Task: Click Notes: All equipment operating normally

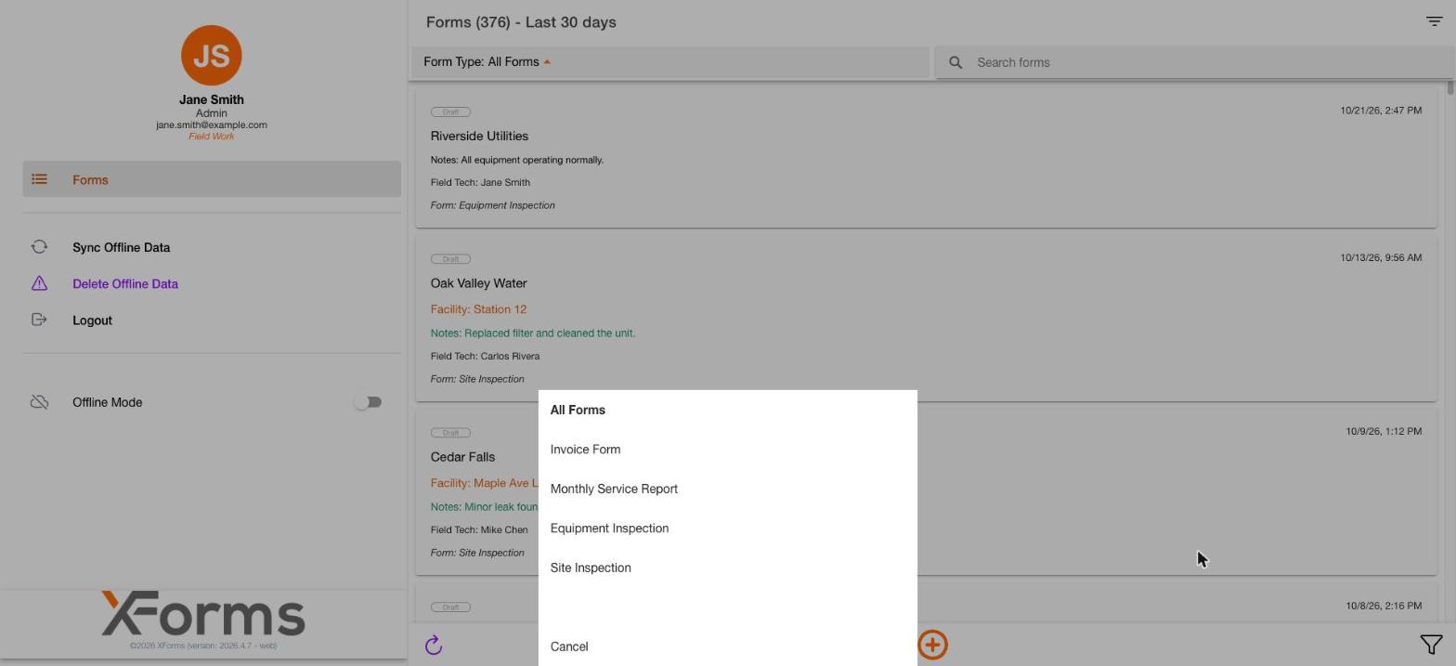Action: pyautogui.click(x=517, y=160)
